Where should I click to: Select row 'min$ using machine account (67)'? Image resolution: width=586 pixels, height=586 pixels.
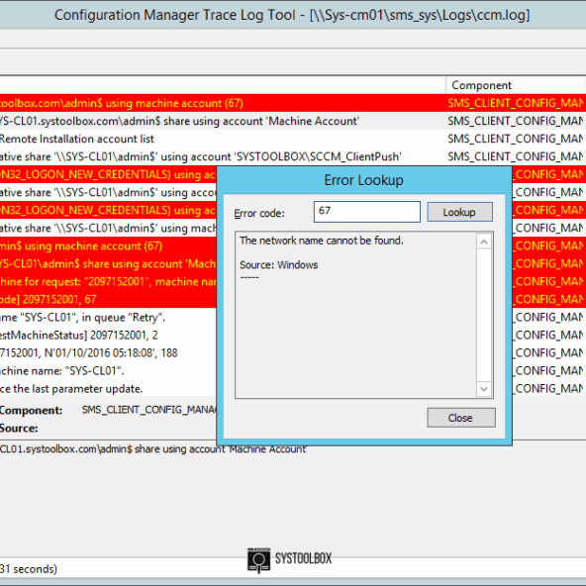click(x=108, y=245)
